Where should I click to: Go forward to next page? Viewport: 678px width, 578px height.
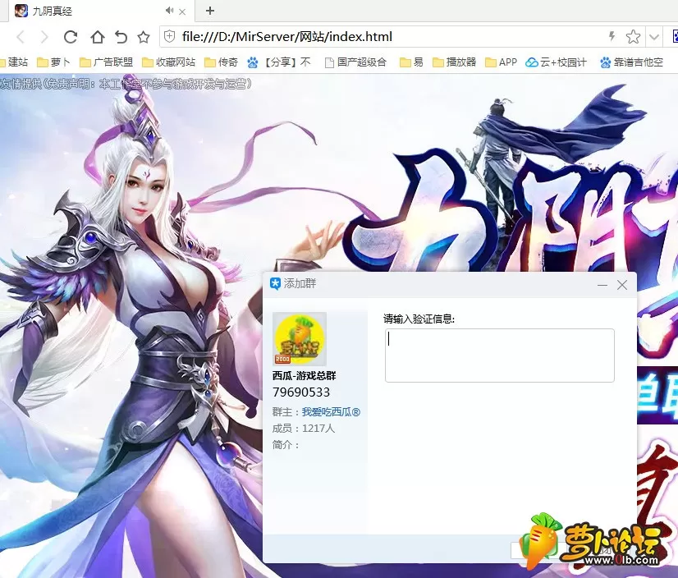click(44, 37)
